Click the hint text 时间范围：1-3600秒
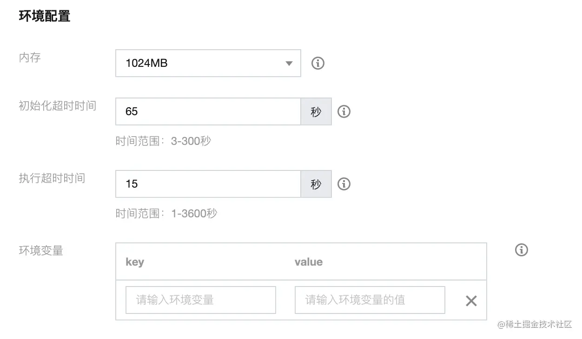Screen dimensions: 582x339 click(166, 214)
